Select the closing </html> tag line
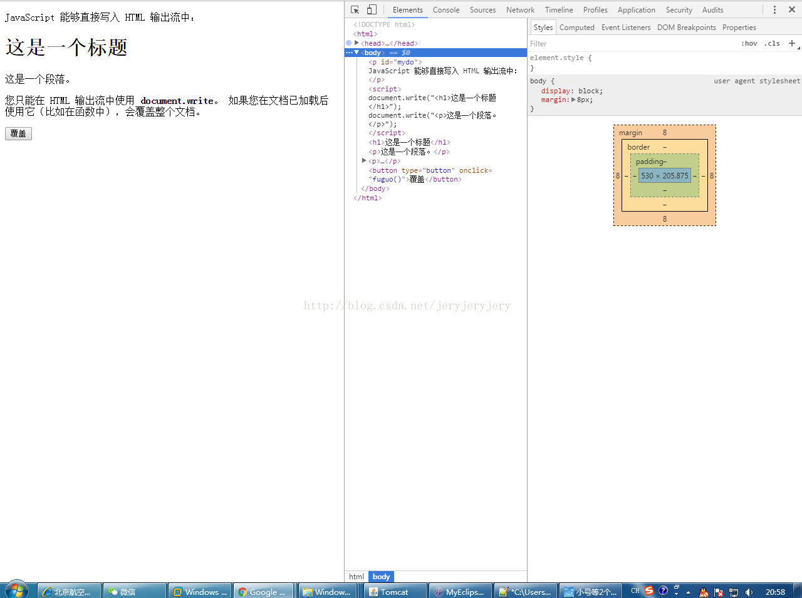The width and height of the screenshot is (802, 598). (367, 198)
